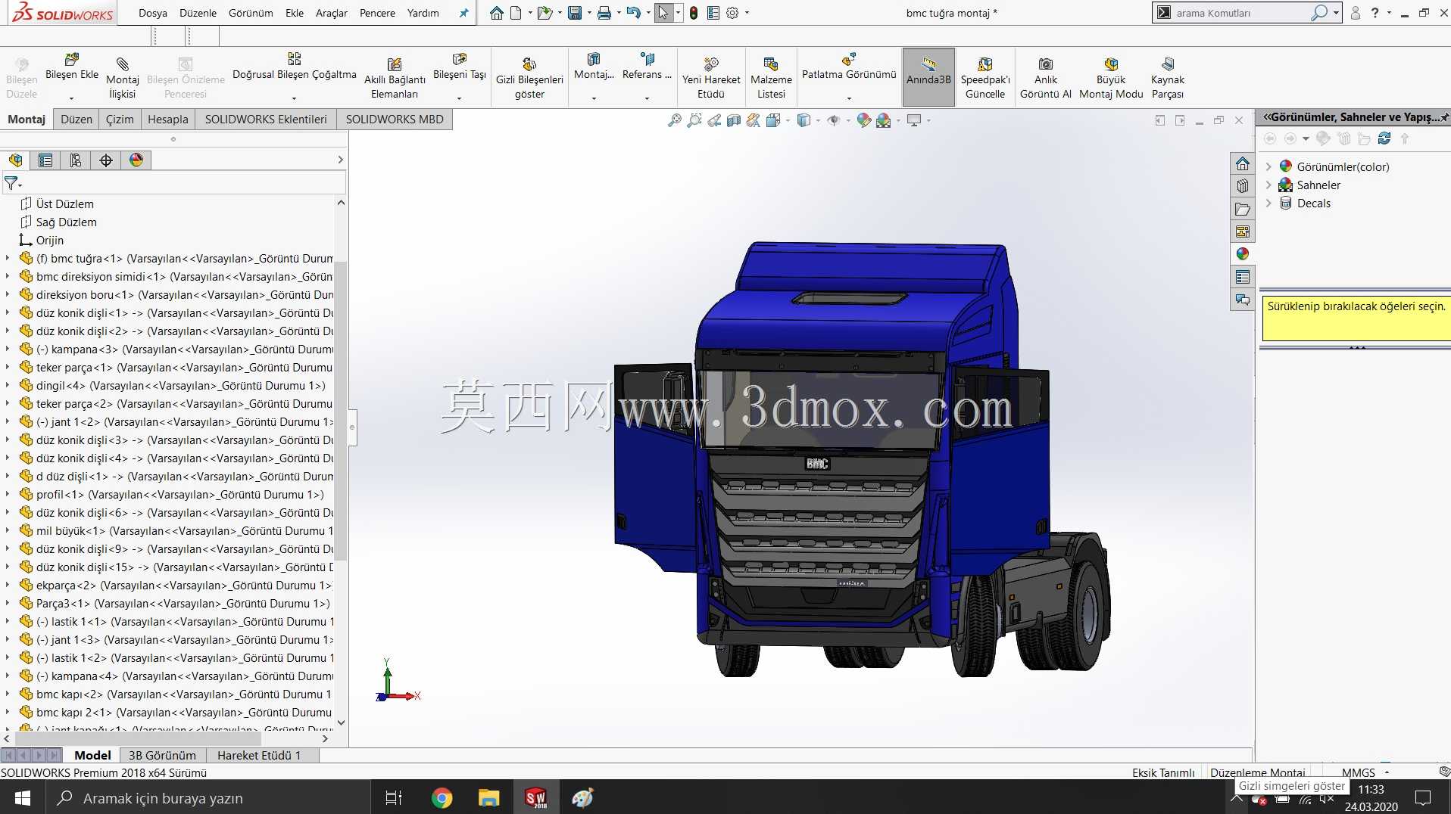Expand the profil<1> component in tree

click(8, 495)
